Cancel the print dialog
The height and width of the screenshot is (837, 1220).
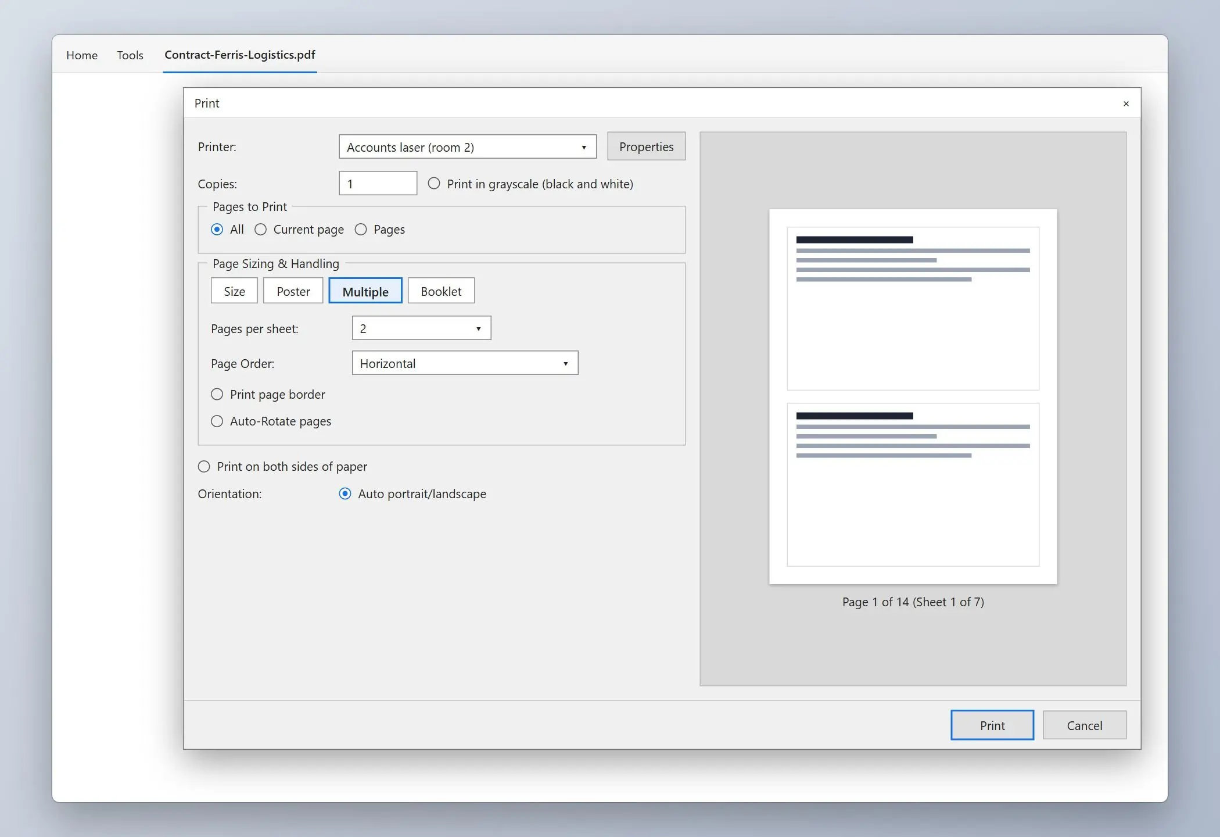pyautogui.click(x=1084, y=725)
